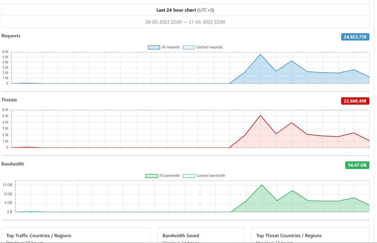Click the second peak on Requests chart
The image size is (377, 243).
click(x=292, y=61)
